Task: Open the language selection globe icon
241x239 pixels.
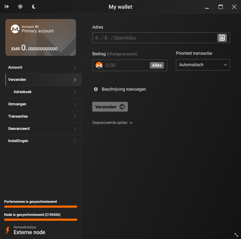Action: tap(20, 7)
